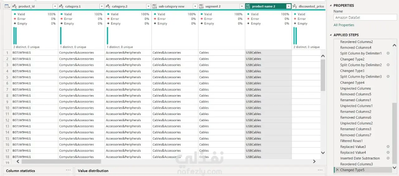Click data grid vertical scrollbar down arrow
399x176 pixels.
pos(323,153)
